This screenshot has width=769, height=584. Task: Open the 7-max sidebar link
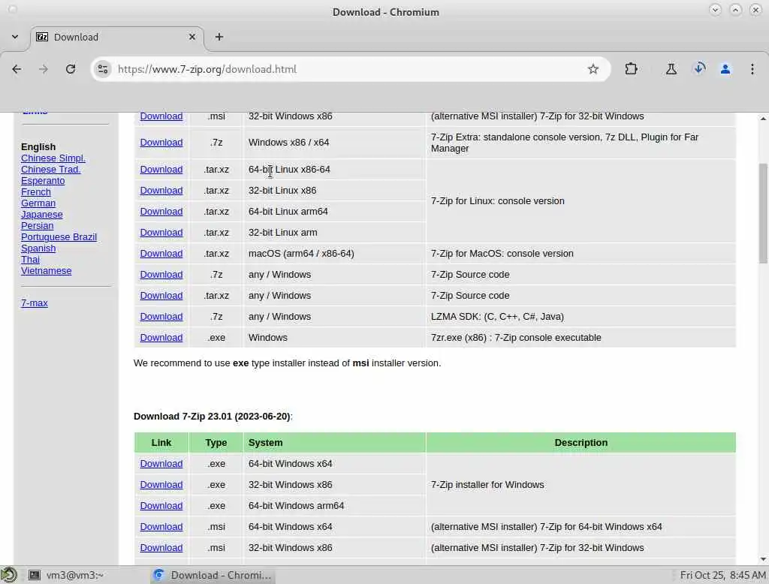point(35,303)
